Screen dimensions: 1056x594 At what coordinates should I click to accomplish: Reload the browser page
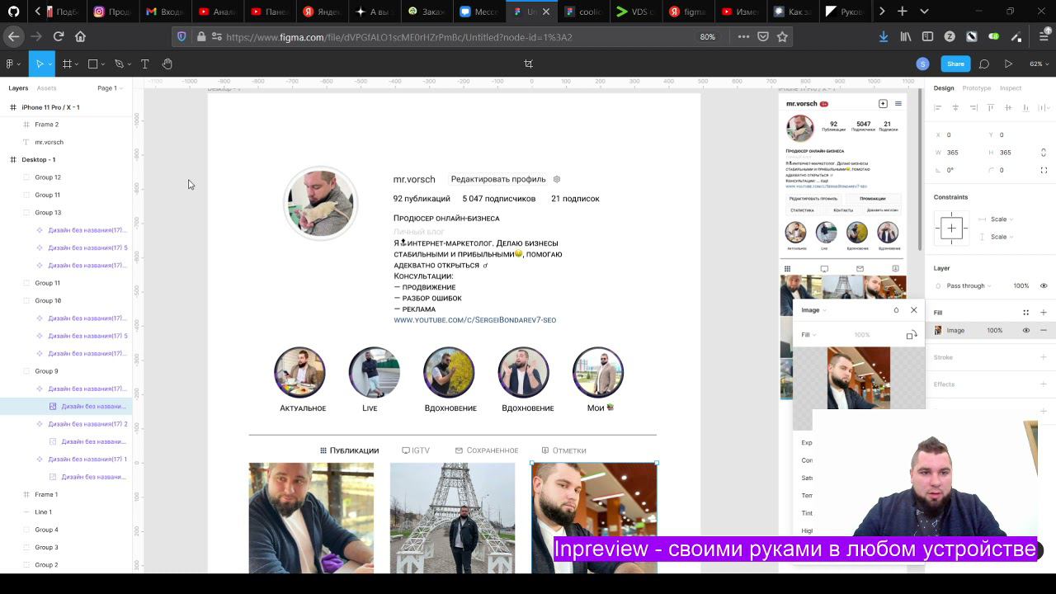click(59, 36)
